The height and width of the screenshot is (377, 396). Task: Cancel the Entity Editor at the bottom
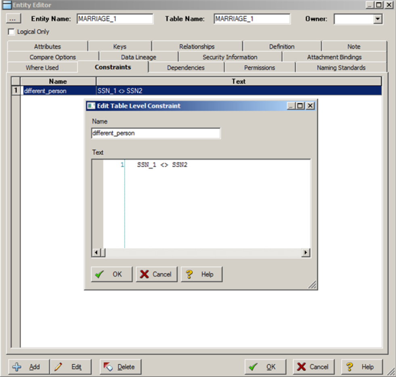(313, 367)
